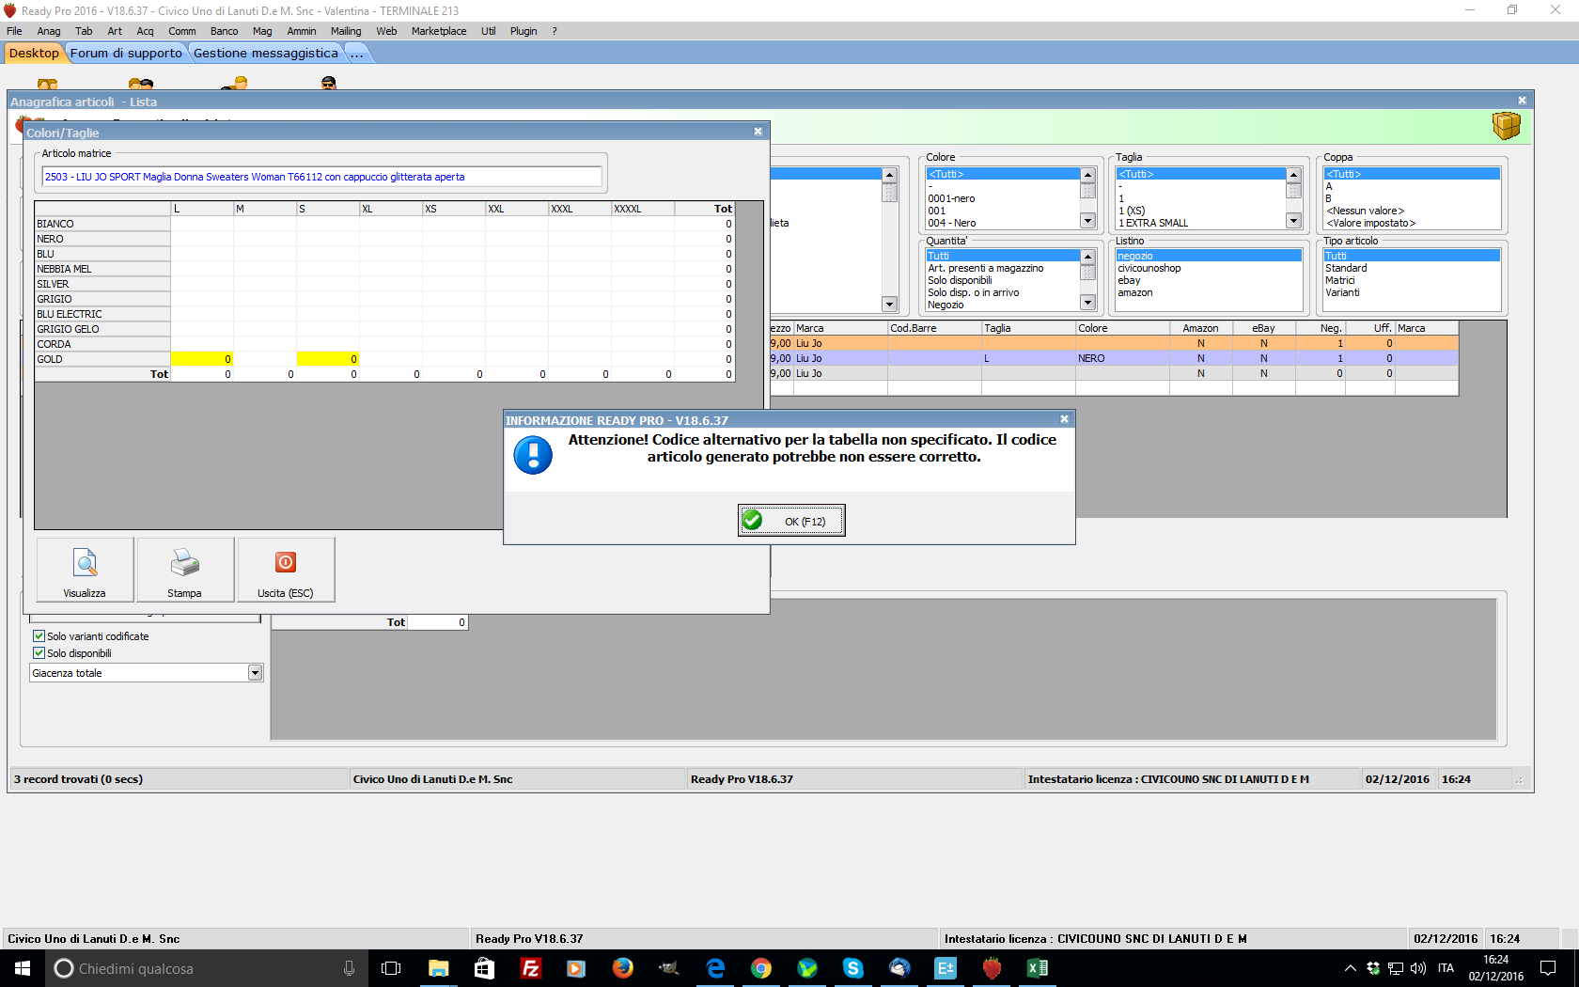Open Microsoft Edge from the taskbar
This screenshot has height=987, width=1579.
coord(715,968)
